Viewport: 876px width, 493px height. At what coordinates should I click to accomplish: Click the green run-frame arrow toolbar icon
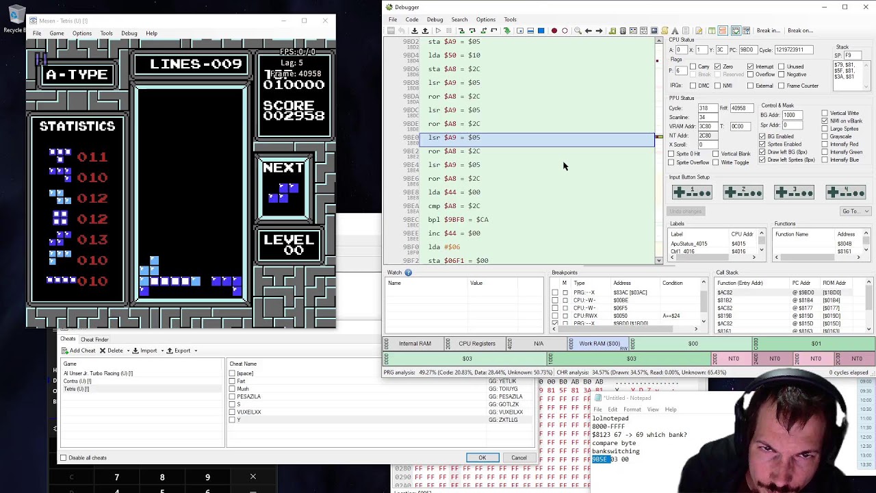point(506,30)
